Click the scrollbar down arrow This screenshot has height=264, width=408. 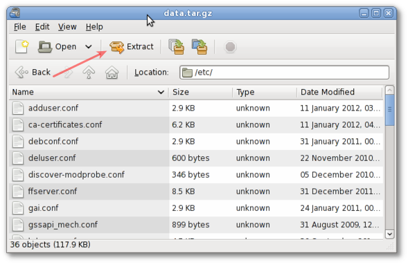(x=389, y=234)
